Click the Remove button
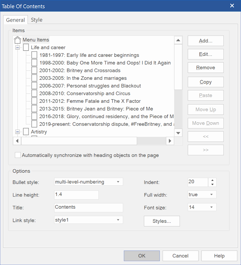241x265 pixels. [206, 67]
